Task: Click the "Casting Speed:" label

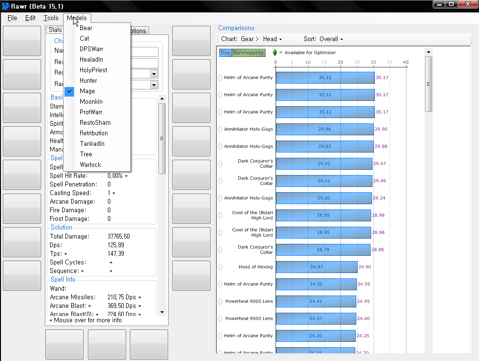Action: tap(71, 193)
